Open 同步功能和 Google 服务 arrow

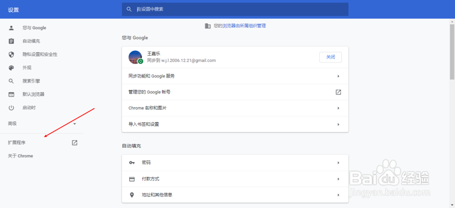(339, 76)
